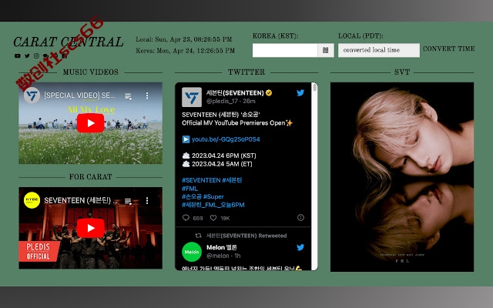Viewport: 493px width, 308px height.
Task: Click the KOREA (KST): label
Action: coord(275,36)
